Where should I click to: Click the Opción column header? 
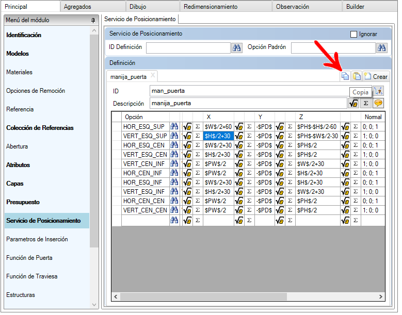click(x=145, y=117)
